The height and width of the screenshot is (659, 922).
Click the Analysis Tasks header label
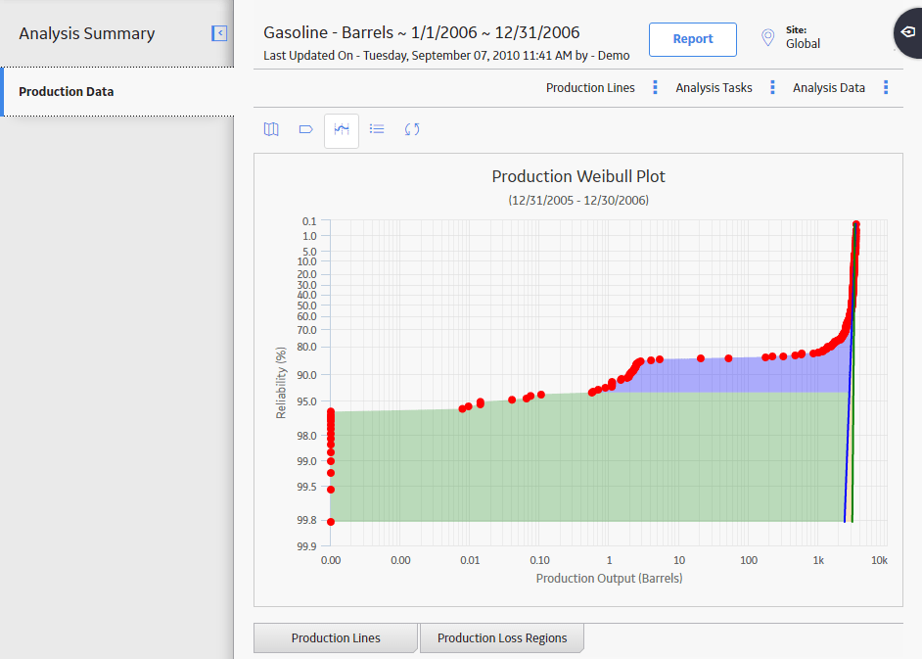tap(714, 88)
